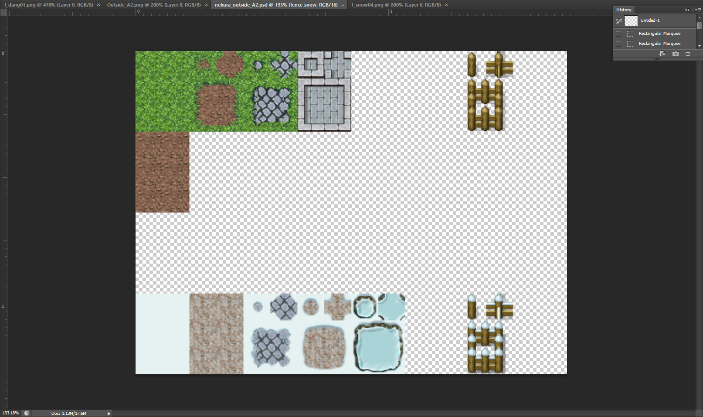Close the t_snow04.png tab
Screen dimensions: 703x417
(x=446, y=5)
